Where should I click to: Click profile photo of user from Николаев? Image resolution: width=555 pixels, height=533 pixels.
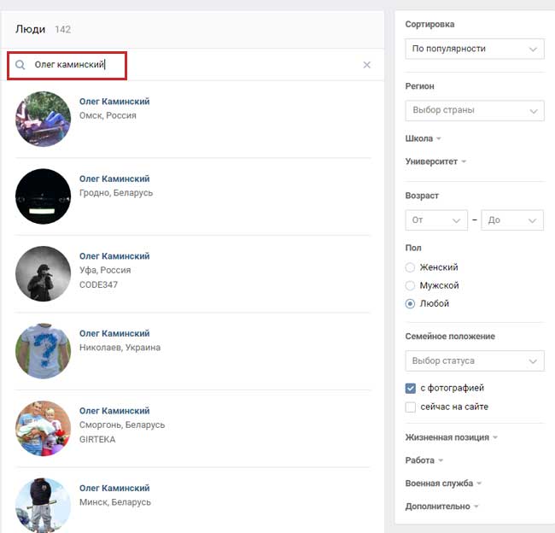pos(43,351)
